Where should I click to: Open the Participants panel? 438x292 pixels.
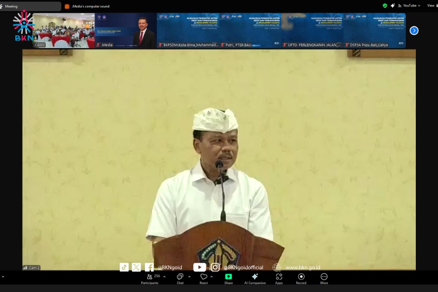click(150, 278)
